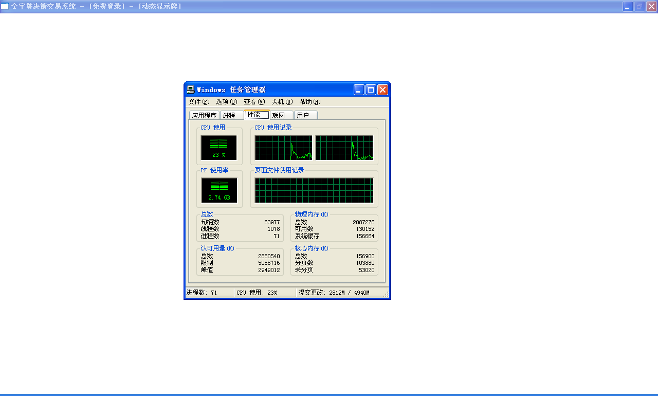Screen dimensions: 658x396
Task: Click the CPU 使用 23 % gauge
Action: (x=219, y=148)
